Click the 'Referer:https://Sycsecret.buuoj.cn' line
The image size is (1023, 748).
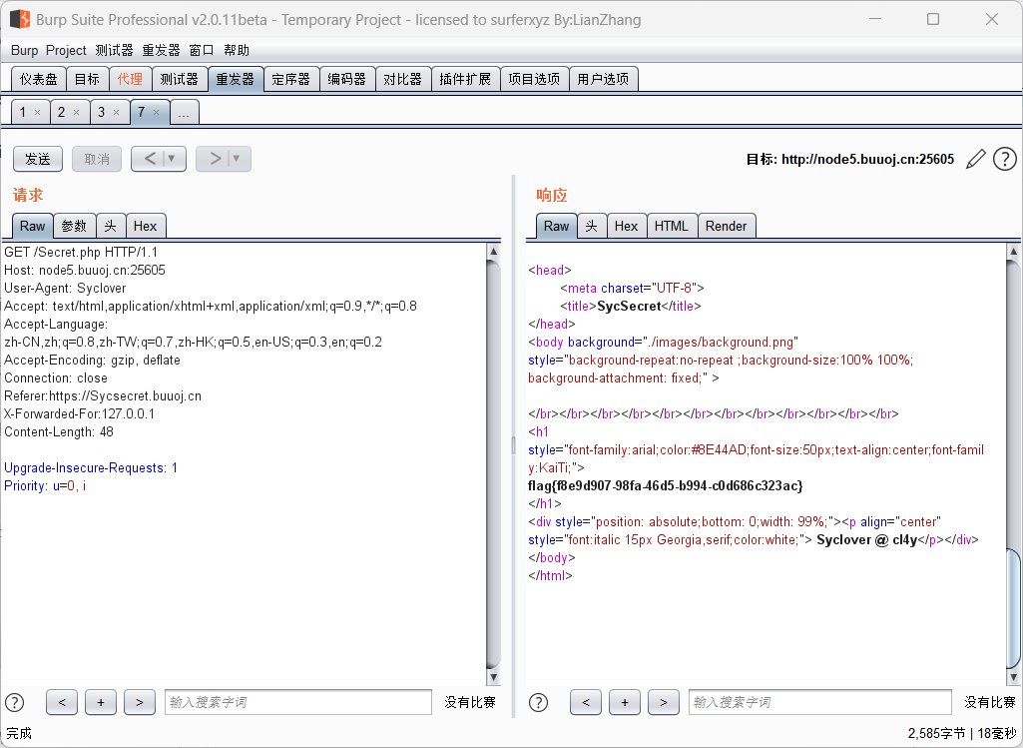[103, 395]
